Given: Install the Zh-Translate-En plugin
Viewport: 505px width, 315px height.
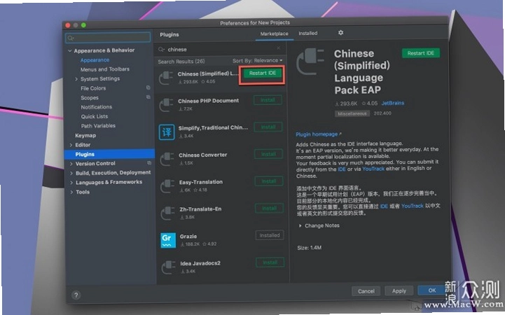Looking at the screenshot, I should pos(269,208).
